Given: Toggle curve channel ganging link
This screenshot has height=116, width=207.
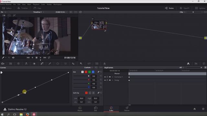Looking at the screenshot, I should coord(98,72).
